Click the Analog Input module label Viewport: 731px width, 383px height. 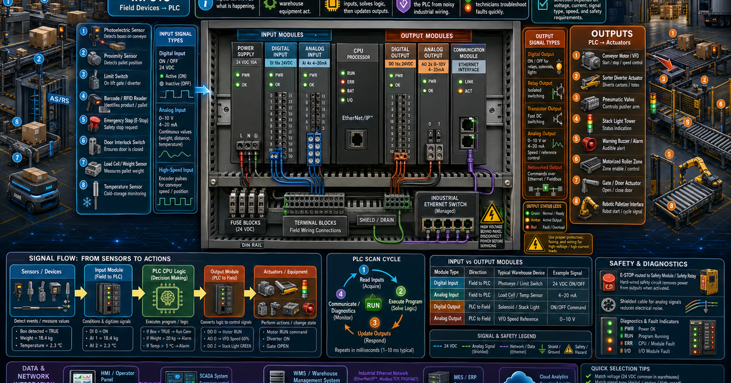tap(314, 51)
